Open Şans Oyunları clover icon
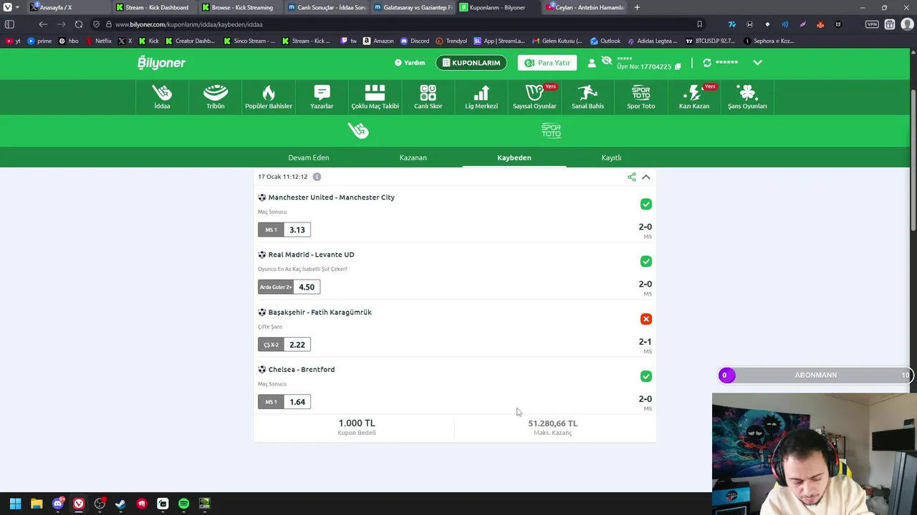Viewport: 917px width, 515px height. pos(747,97)
